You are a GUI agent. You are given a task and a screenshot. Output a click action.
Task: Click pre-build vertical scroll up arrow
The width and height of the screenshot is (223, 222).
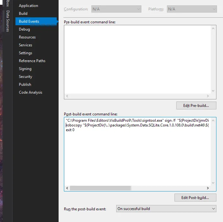(213, 28)
